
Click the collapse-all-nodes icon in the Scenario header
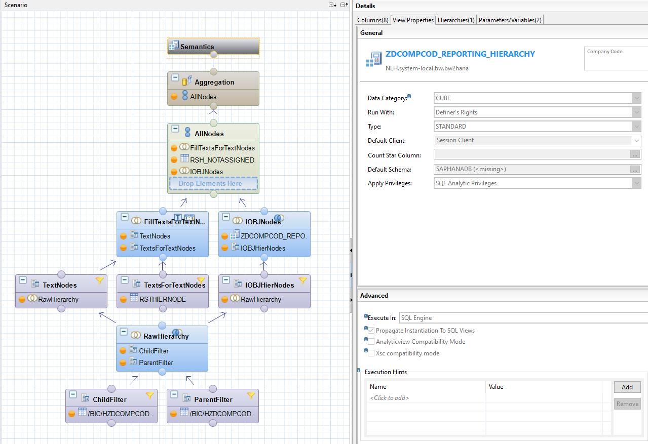[344, 5]
